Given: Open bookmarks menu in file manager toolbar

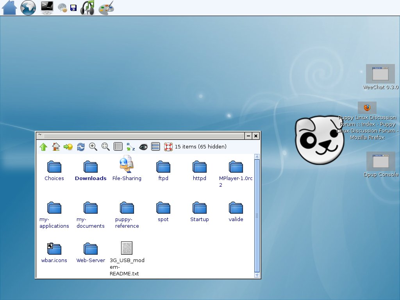Looking at the screenshot, I should tap(68, 147).
